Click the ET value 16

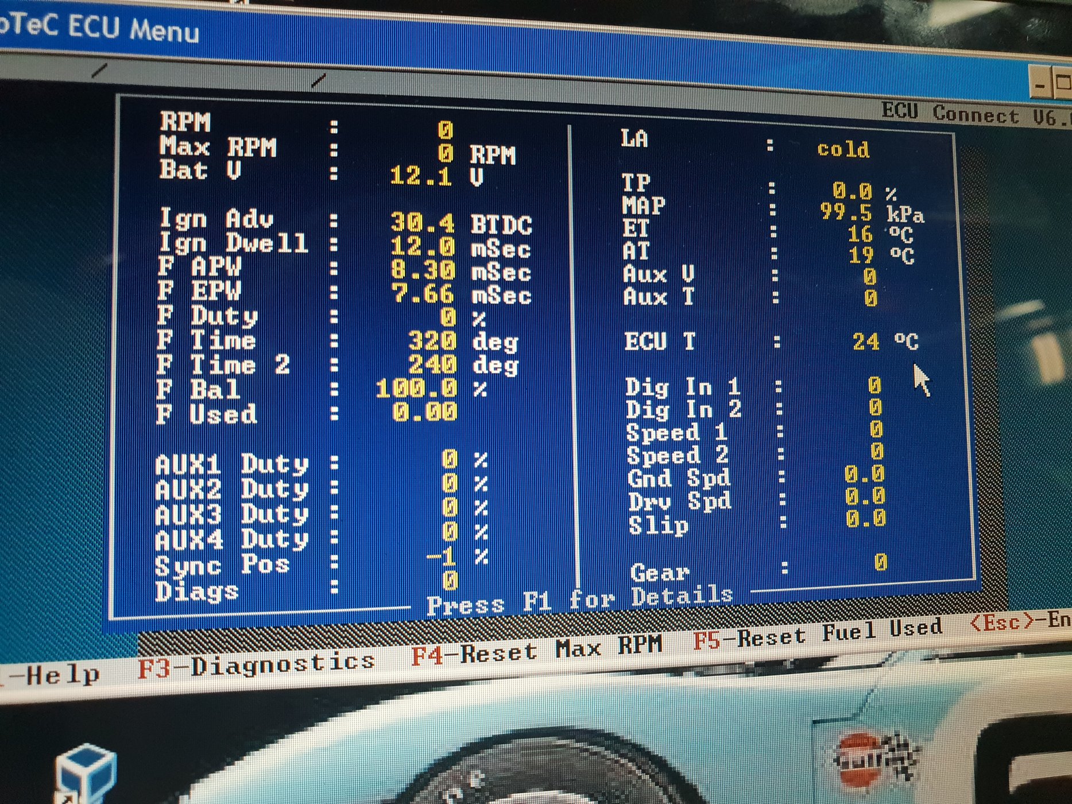click(860, 234)
